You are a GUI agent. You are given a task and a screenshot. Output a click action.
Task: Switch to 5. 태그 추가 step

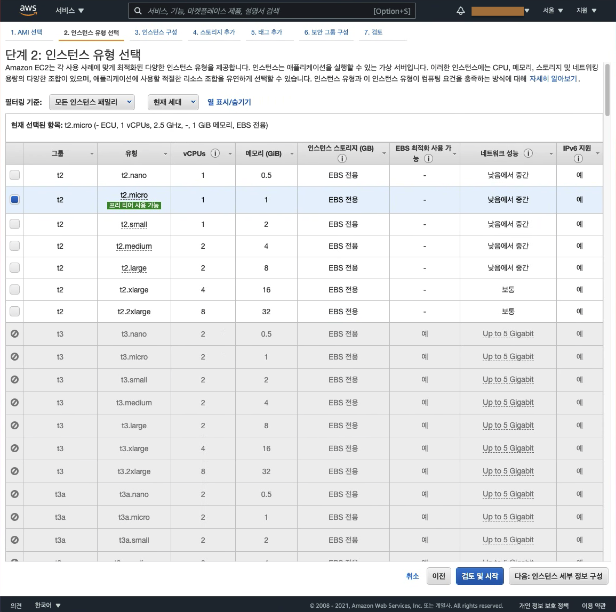coord(267,32)
